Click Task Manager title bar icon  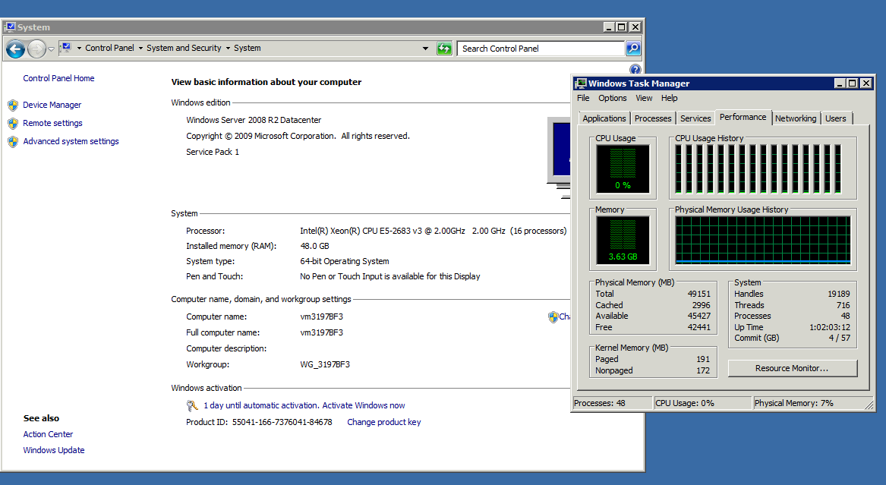(581, 83)
